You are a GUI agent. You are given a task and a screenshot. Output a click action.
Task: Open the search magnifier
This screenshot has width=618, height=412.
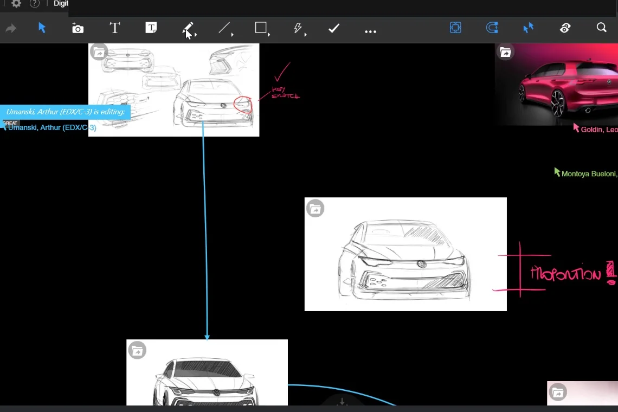coord(601,28)
